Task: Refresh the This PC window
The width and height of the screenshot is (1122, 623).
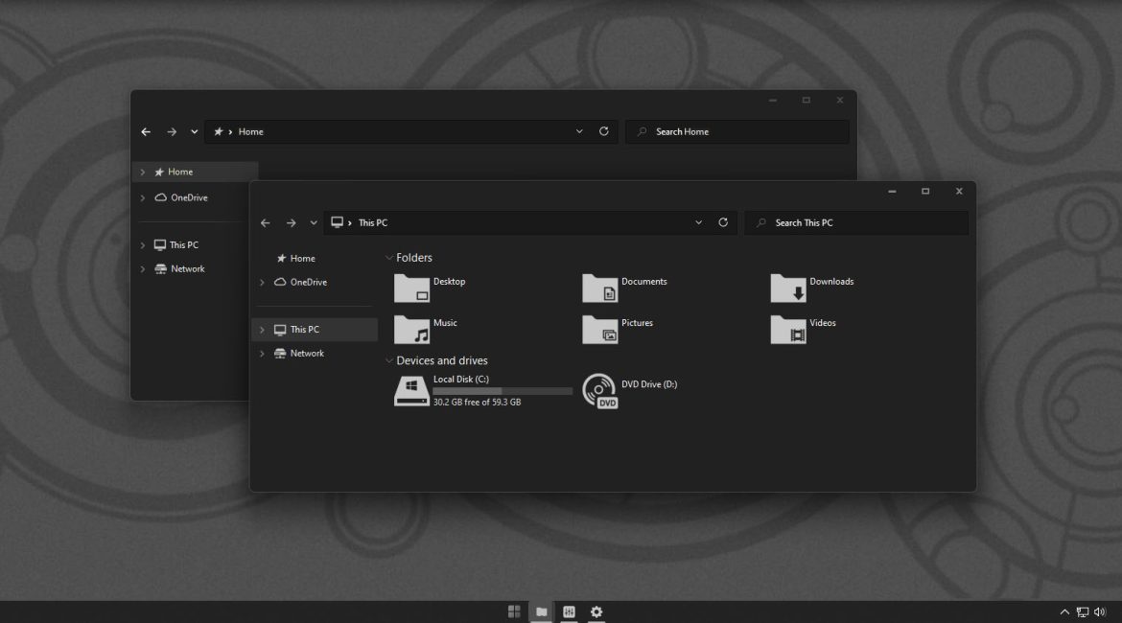Action: click(723, 222)
